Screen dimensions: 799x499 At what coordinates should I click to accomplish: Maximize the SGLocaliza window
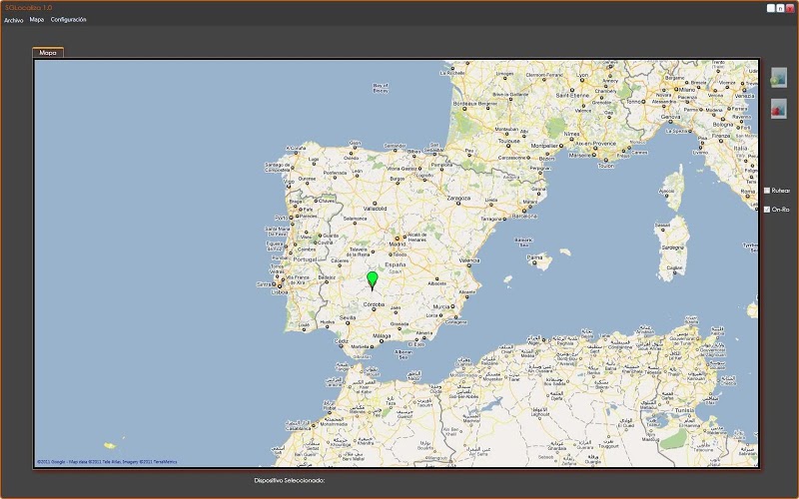780,8
